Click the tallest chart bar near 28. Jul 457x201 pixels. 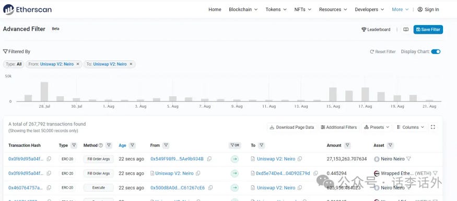[44, 92]
